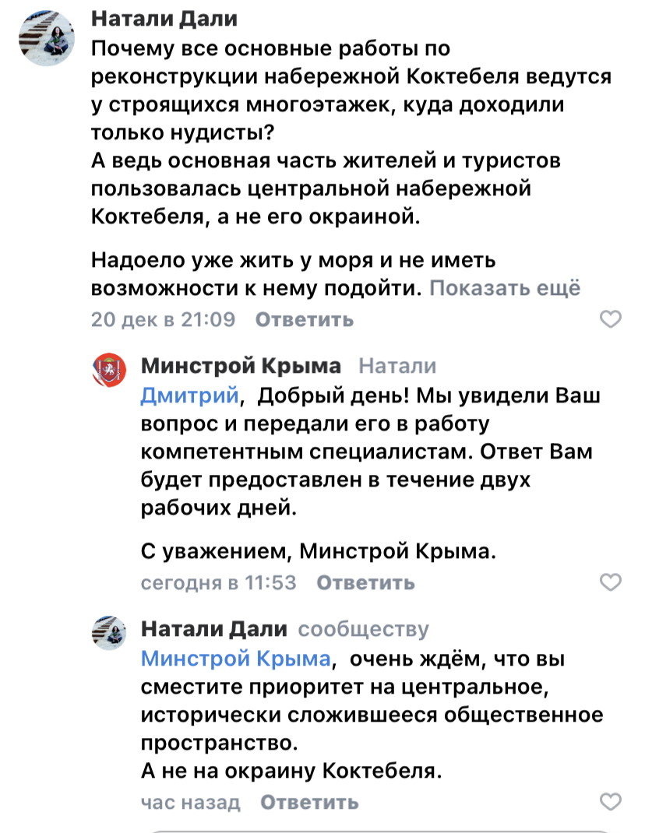The width and height of the screenshot is (645, 833).
Task: Reply to the 20 дек comment
Action: [x=304, y=320]
